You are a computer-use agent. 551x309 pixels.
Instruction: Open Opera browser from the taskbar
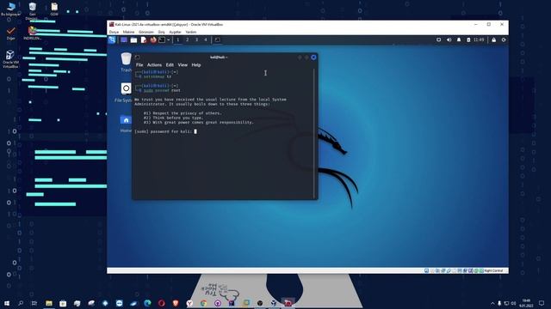pos(161,303)
